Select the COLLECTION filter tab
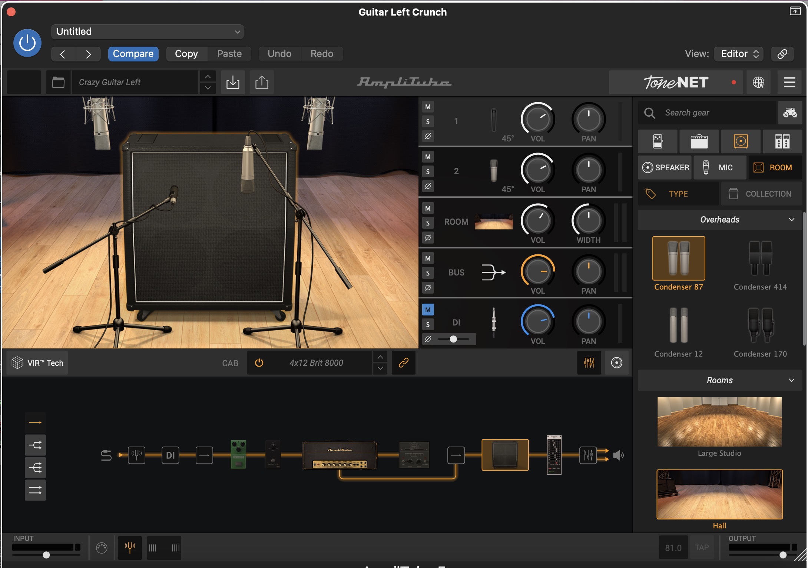 coord(761,194)
